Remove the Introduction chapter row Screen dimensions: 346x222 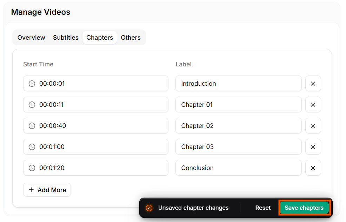313,84
